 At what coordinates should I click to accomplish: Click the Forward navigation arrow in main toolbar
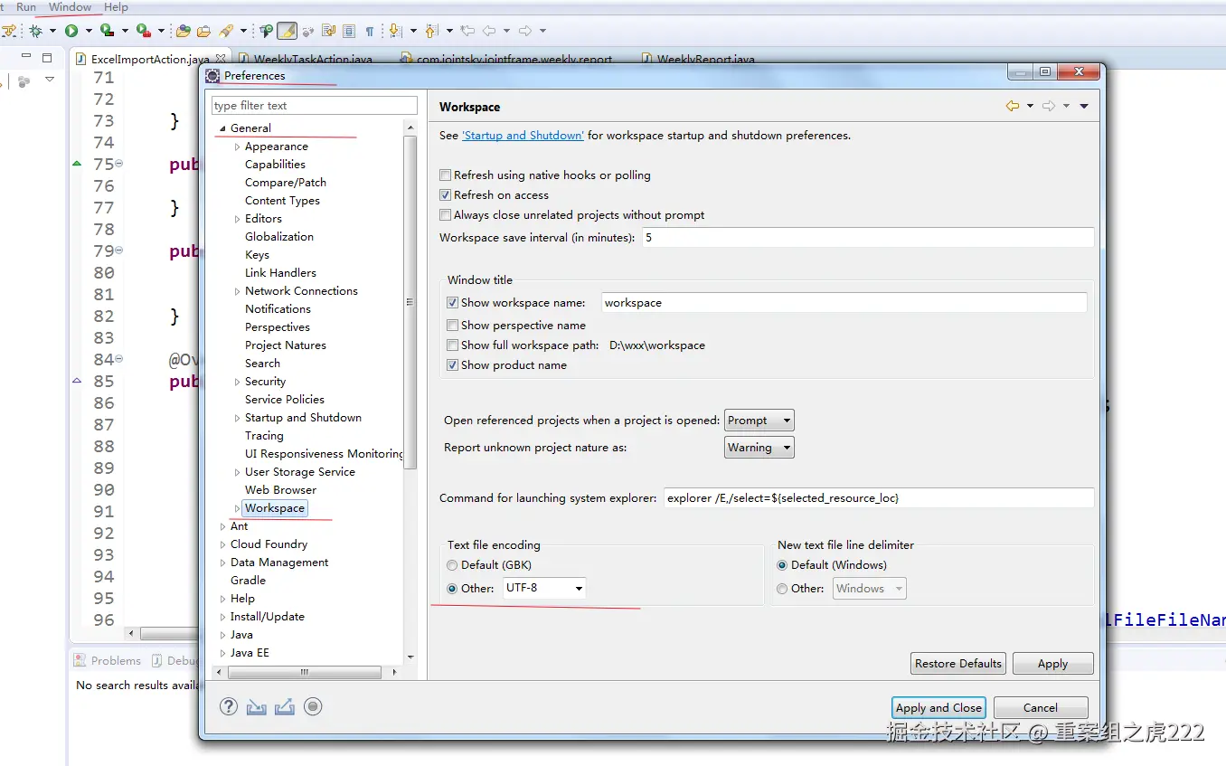tap(525, 31)
